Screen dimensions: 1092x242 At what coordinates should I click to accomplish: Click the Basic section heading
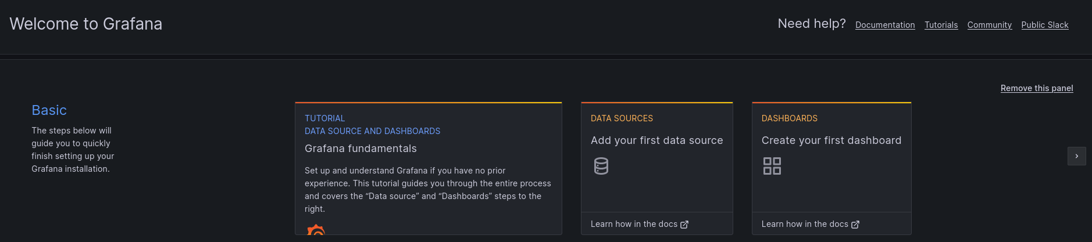tap(49, 110)
